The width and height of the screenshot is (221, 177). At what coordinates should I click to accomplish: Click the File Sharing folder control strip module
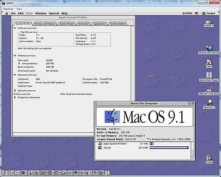coord(30,173)
